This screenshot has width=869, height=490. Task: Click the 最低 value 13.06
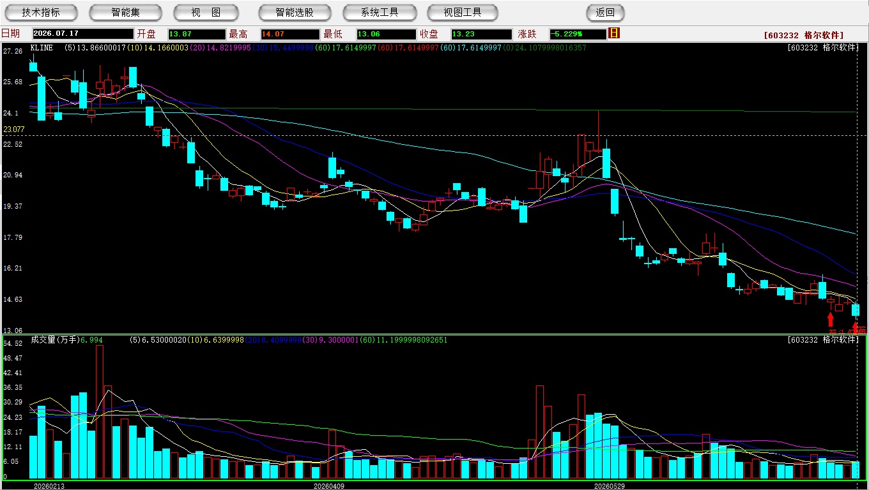click(387, 34)
